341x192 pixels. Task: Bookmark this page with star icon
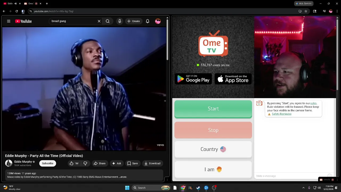(x=306, y=11)
